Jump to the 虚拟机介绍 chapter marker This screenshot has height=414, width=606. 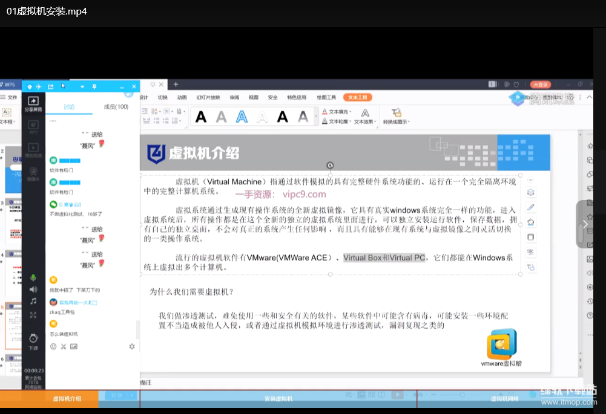tap(67, 398)
